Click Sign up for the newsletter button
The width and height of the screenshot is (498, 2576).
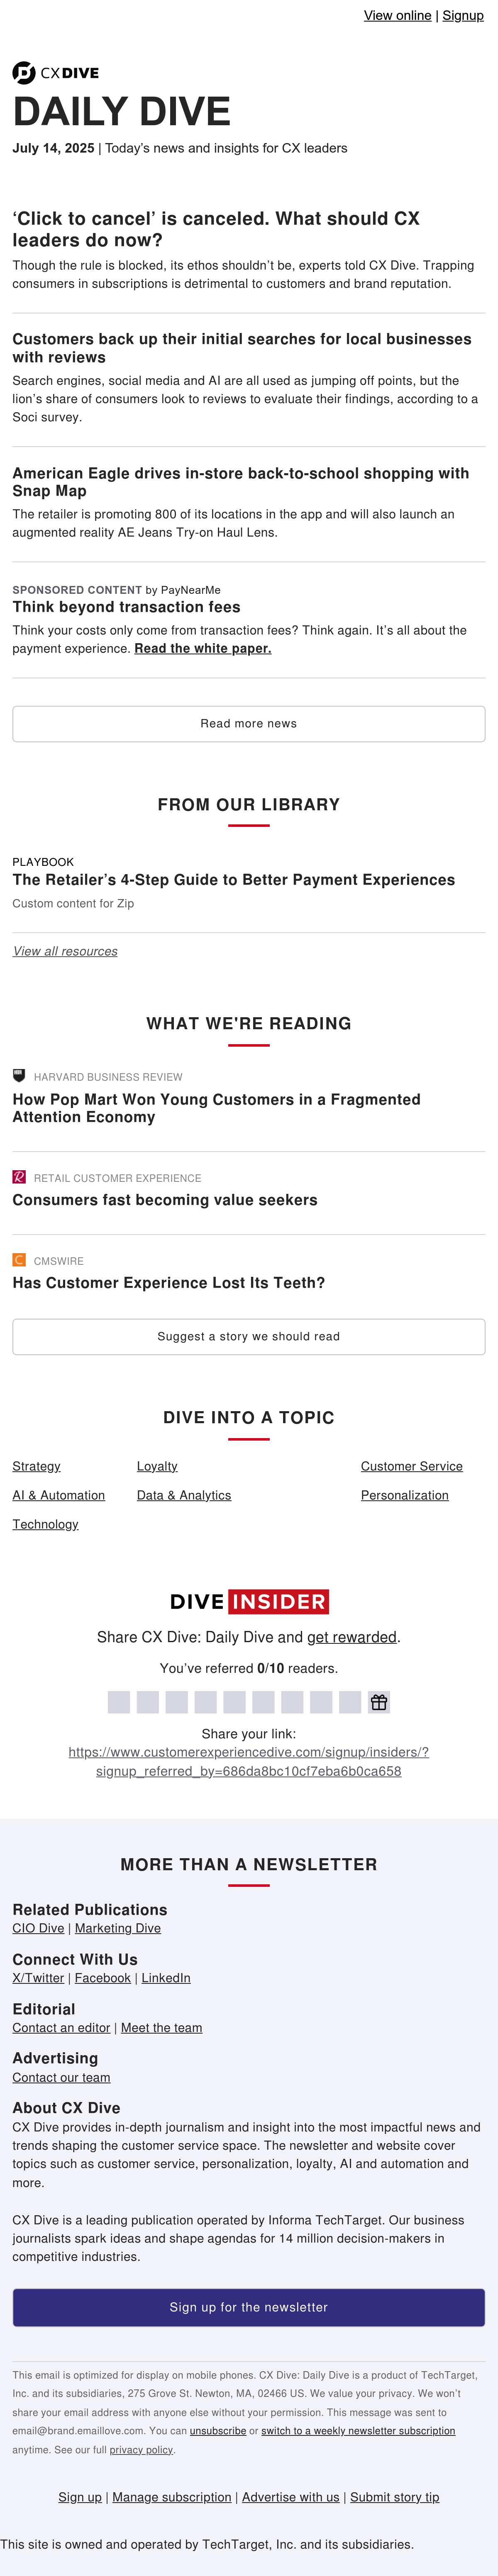point(249,2307)
